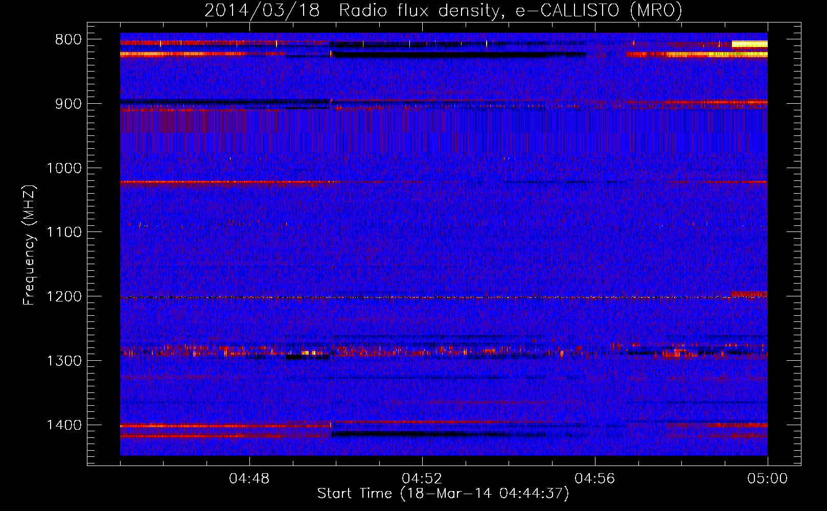827x511 pixels.
Task: Click the '04:52' time tick label
Action: click(422, 479)
